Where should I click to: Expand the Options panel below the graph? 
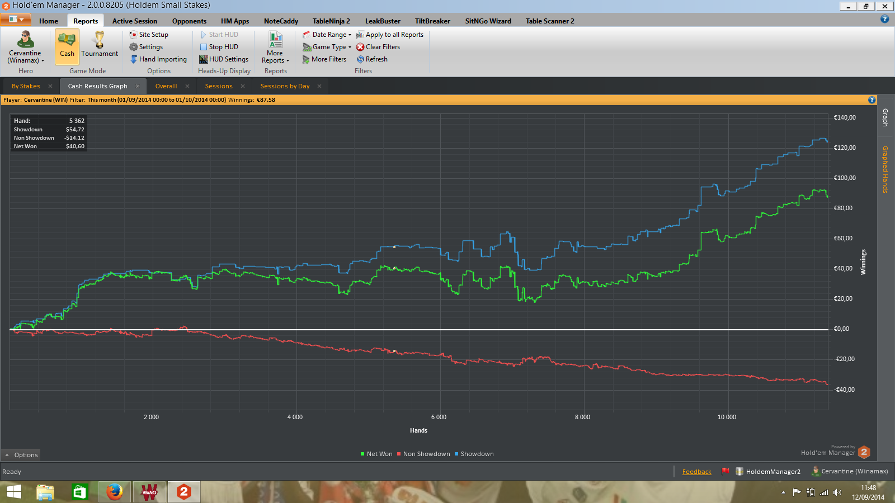21,455
